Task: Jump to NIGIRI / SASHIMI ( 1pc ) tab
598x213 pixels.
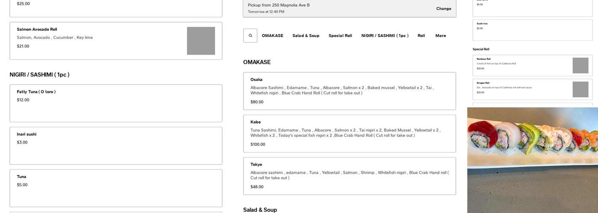Action: pos(385,36)
